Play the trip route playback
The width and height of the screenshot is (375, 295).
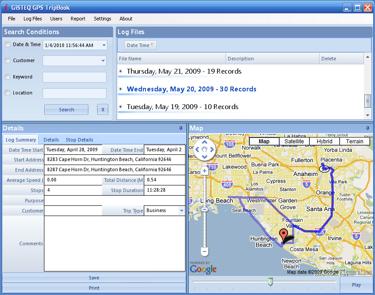(x=356, y=285)
